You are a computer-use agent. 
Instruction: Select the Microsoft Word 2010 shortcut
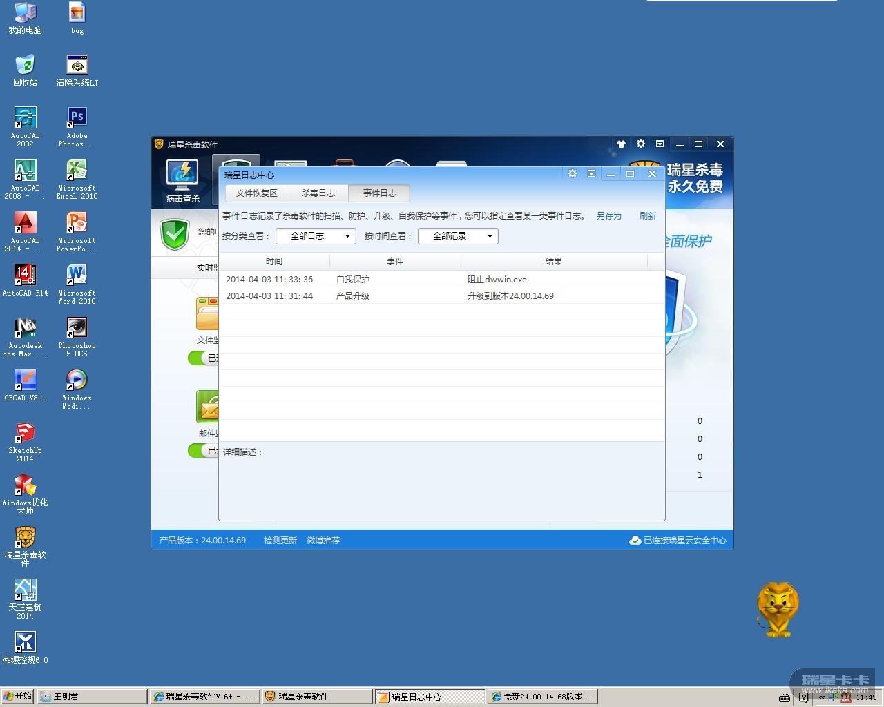77,284
